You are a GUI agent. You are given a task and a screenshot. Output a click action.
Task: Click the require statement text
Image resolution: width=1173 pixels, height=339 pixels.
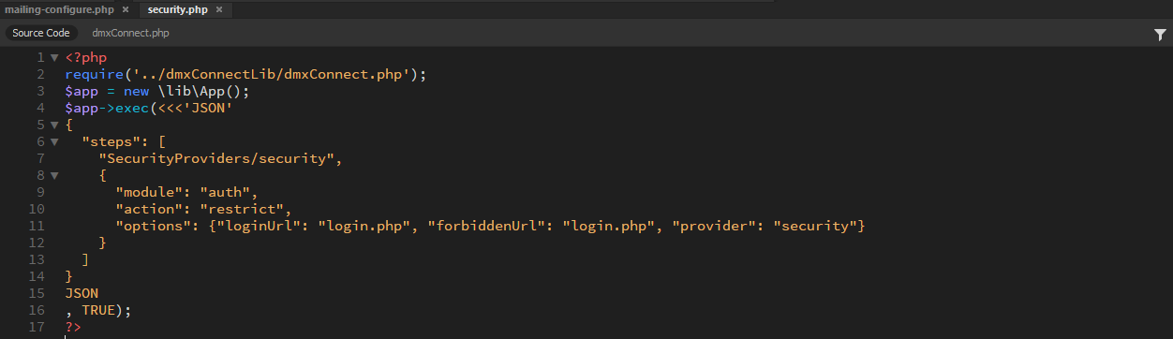click(245, 75)
